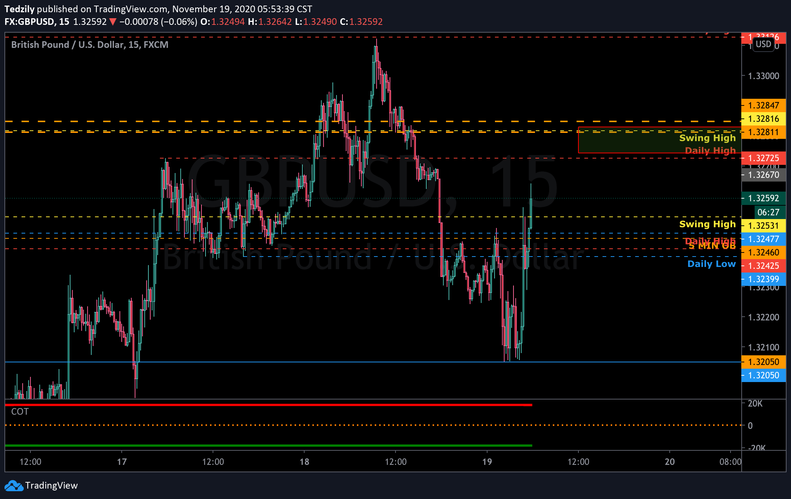Click the TradingView cloud logo icon
This screenshot has height=499, width=791.
(14, 486)
